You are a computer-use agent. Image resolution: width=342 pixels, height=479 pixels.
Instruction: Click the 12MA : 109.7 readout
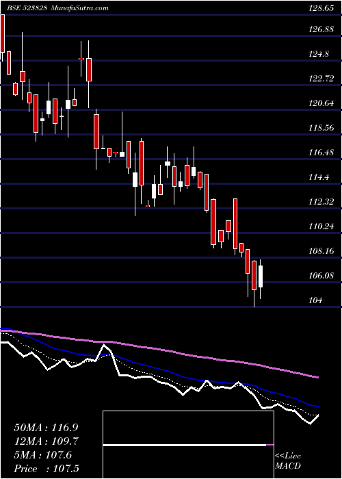[x=47, y=441]
